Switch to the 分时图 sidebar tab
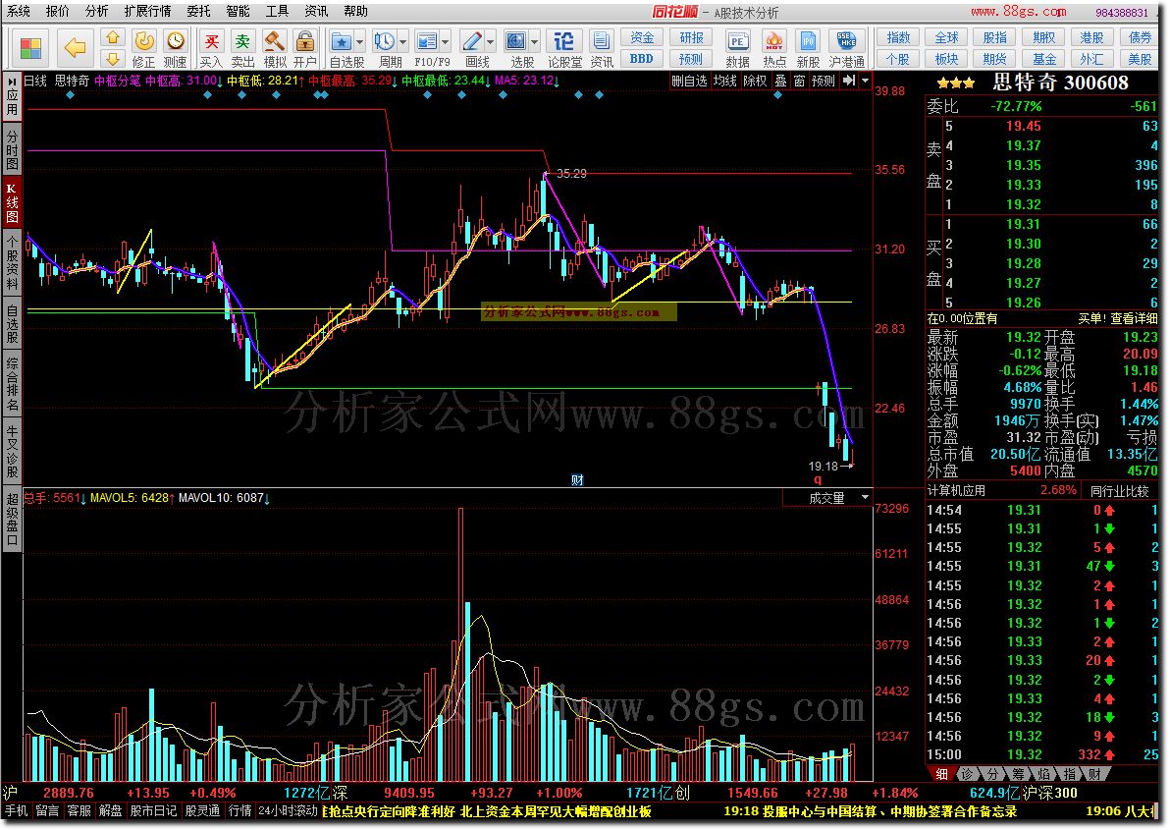Image resolution: width=1170 pixels, height=830 pixels. pos(12,148)
